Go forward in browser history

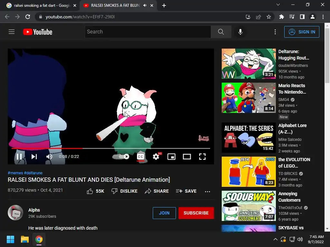coord(17,17)
